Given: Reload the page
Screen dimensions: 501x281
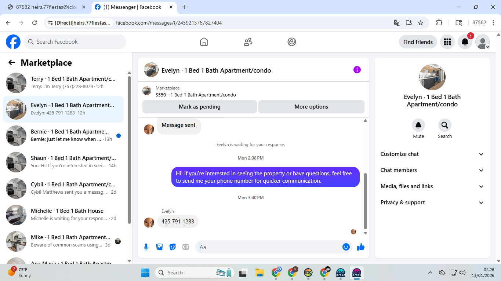Looking at the screenshot, I should click(x=35, y=23).
